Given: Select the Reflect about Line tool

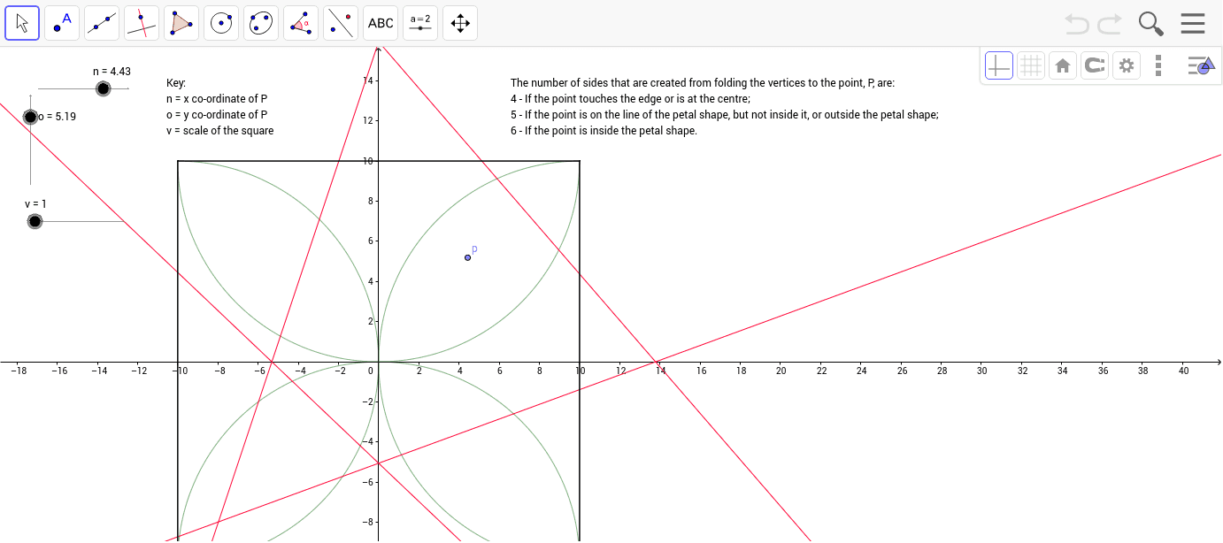Looking at the screenshot, I should point(341,23).
